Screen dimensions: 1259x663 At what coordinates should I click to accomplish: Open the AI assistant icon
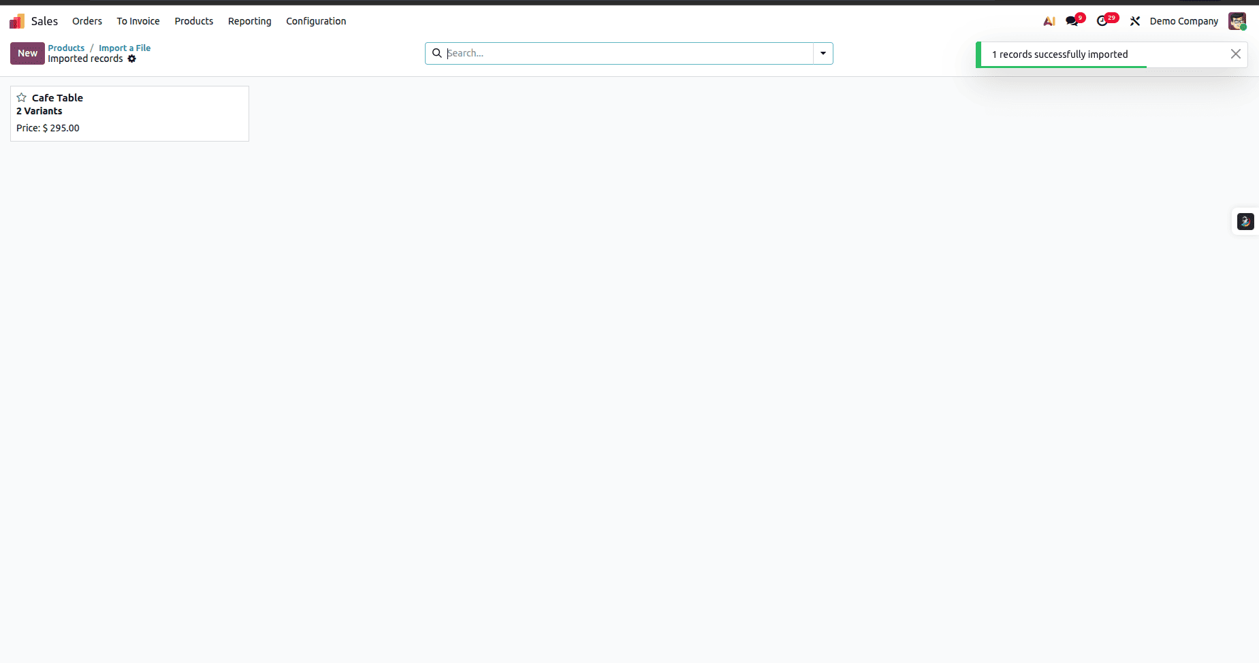(1050, 21)
